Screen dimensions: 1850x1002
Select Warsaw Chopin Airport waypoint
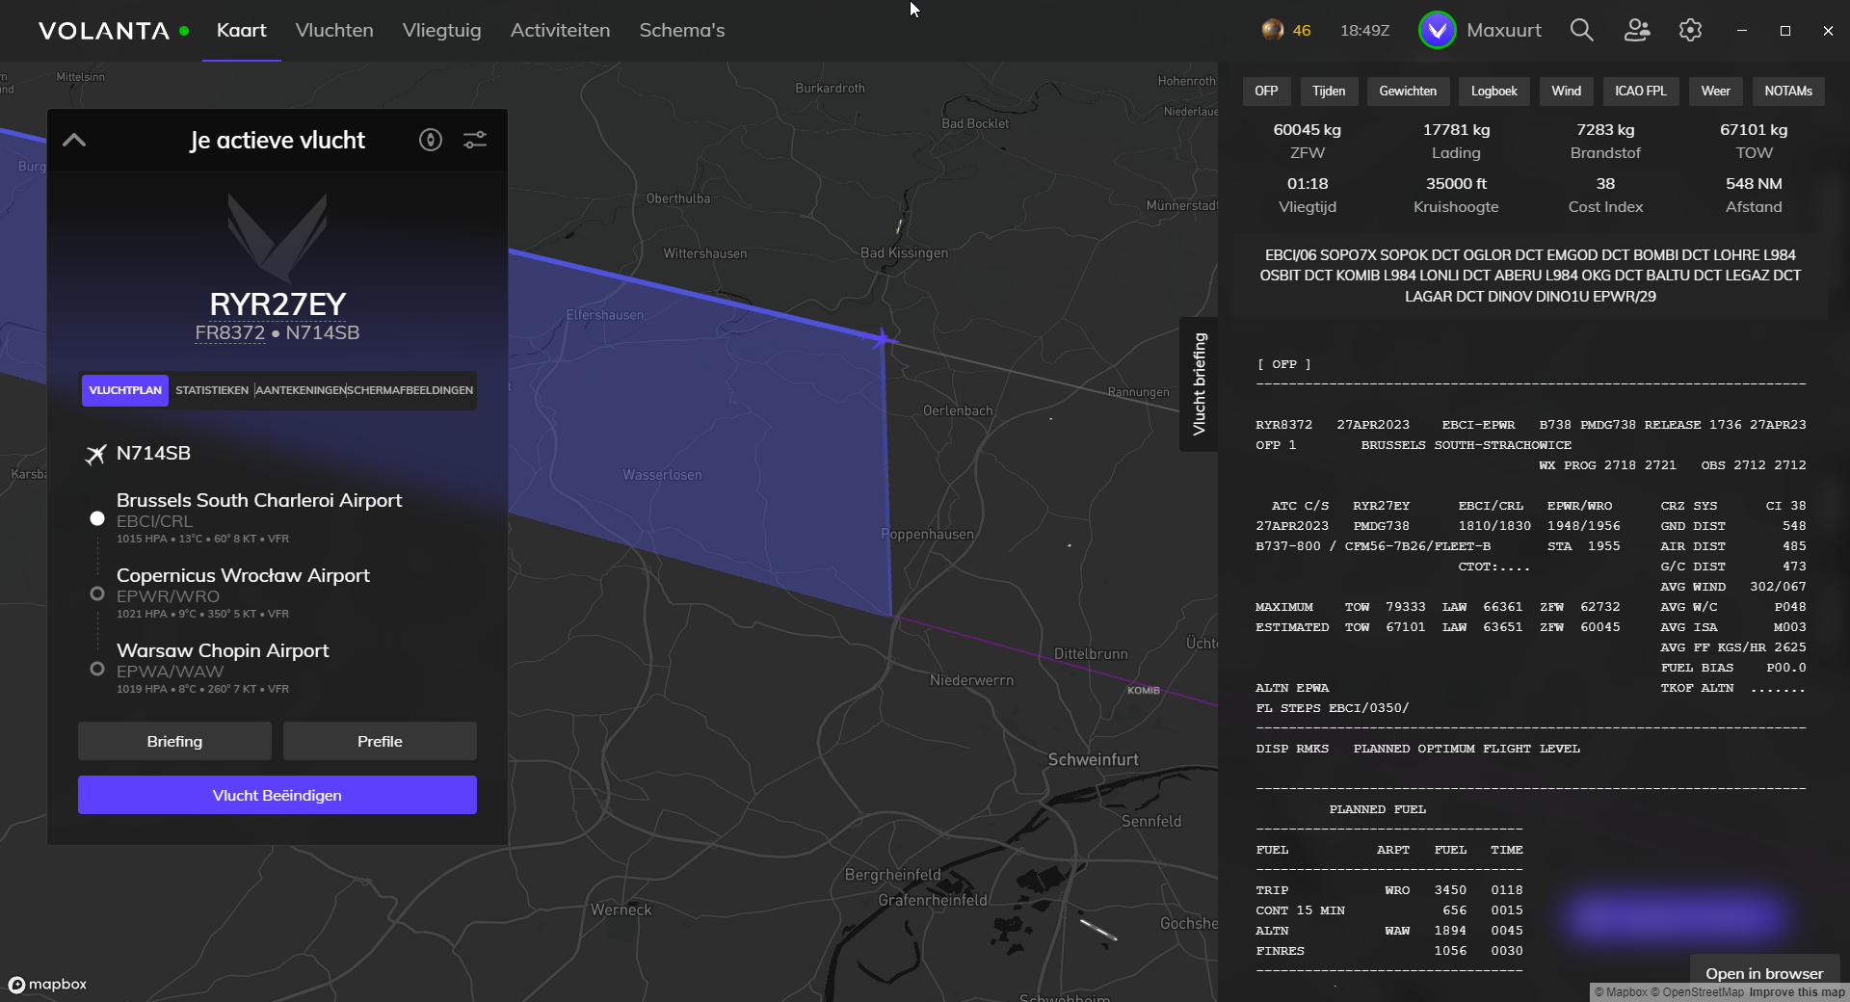pyautogui.click(x=223, y=651)
